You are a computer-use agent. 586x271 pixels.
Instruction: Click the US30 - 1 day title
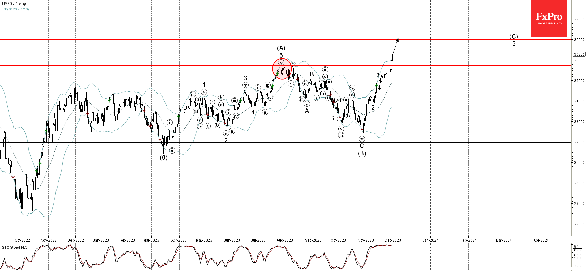tap(14, 4)
